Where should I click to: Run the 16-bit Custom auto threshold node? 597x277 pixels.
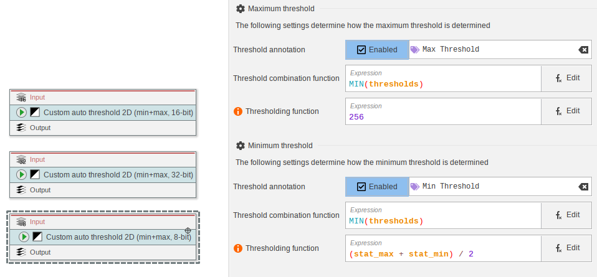click(x=22, y=113)
